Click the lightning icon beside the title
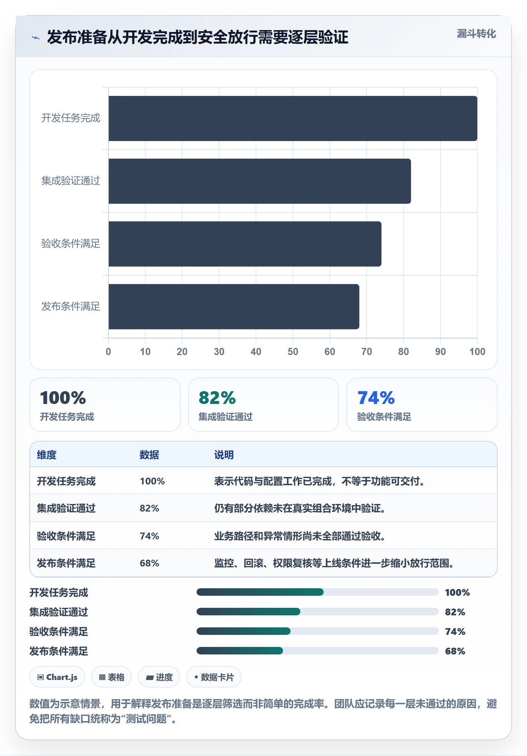 tap(36, 38)
